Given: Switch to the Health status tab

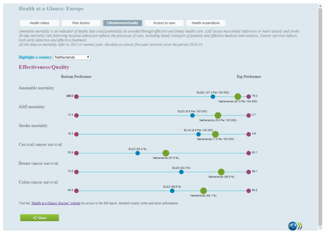Looking at the screenshot, I should coord(40,23).
